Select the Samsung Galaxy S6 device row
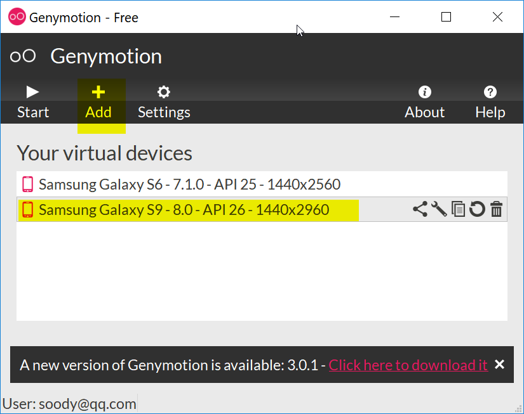This screenshot has width=524, height=414. pos(189,184)
